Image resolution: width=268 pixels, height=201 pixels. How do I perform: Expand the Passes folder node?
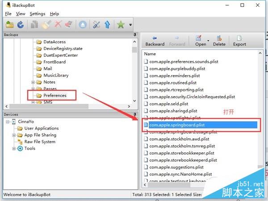[33, 88]
